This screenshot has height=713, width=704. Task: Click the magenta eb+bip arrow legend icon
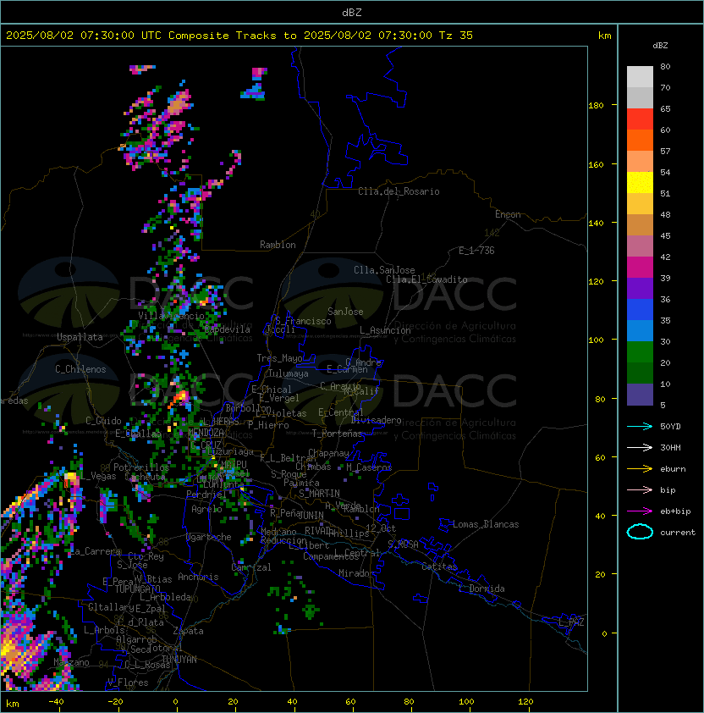click(640, 511)
